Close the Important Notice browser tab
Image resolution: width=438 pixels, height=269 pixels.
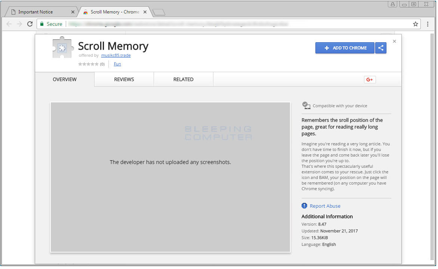coord(73,12)
